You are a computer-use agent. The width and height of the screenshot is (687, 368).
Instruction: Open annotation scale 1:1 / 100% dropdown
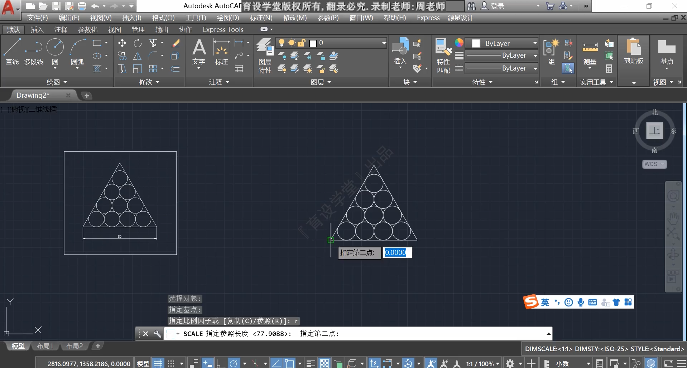[482, 364]
